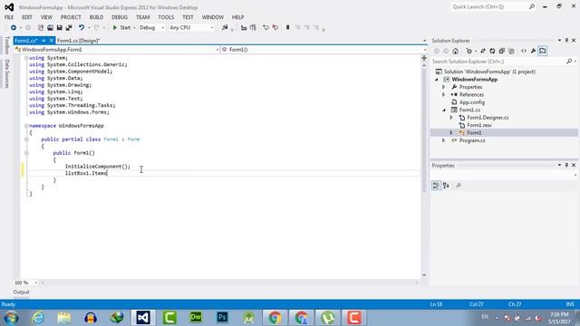Click the Find in Files toolbar icon

click(225, 28)
